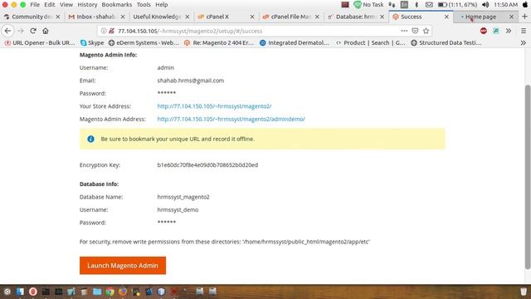Image resolution: width=531 pixels, height=299 pixels.
Task: Open the Trash in the dock
Action: point(524,292)
